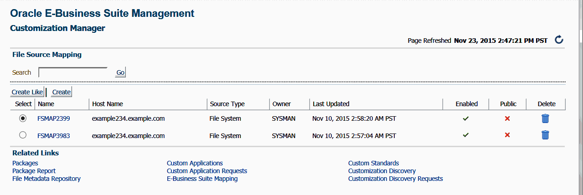583x195 pixels.
Task: Select the FSMAP3983 radio button
Action: coord(23,135)
